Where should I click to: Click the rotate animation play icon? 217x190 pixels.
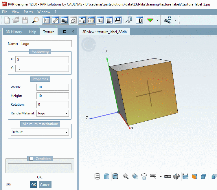tap(144, 176)
